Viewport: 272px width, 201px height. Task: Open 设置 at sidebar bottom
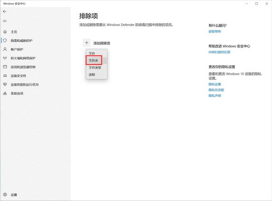[14, 195]
